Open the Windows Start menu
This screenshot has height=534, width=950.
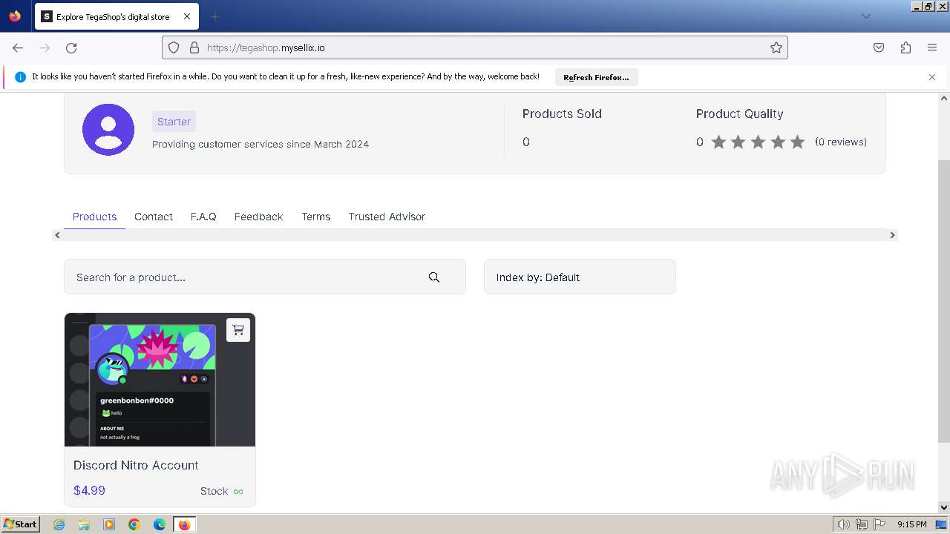(21, 524)
